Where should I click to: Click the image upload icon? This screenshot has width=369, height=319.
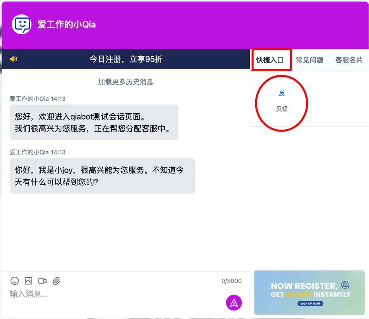point(28,281)
